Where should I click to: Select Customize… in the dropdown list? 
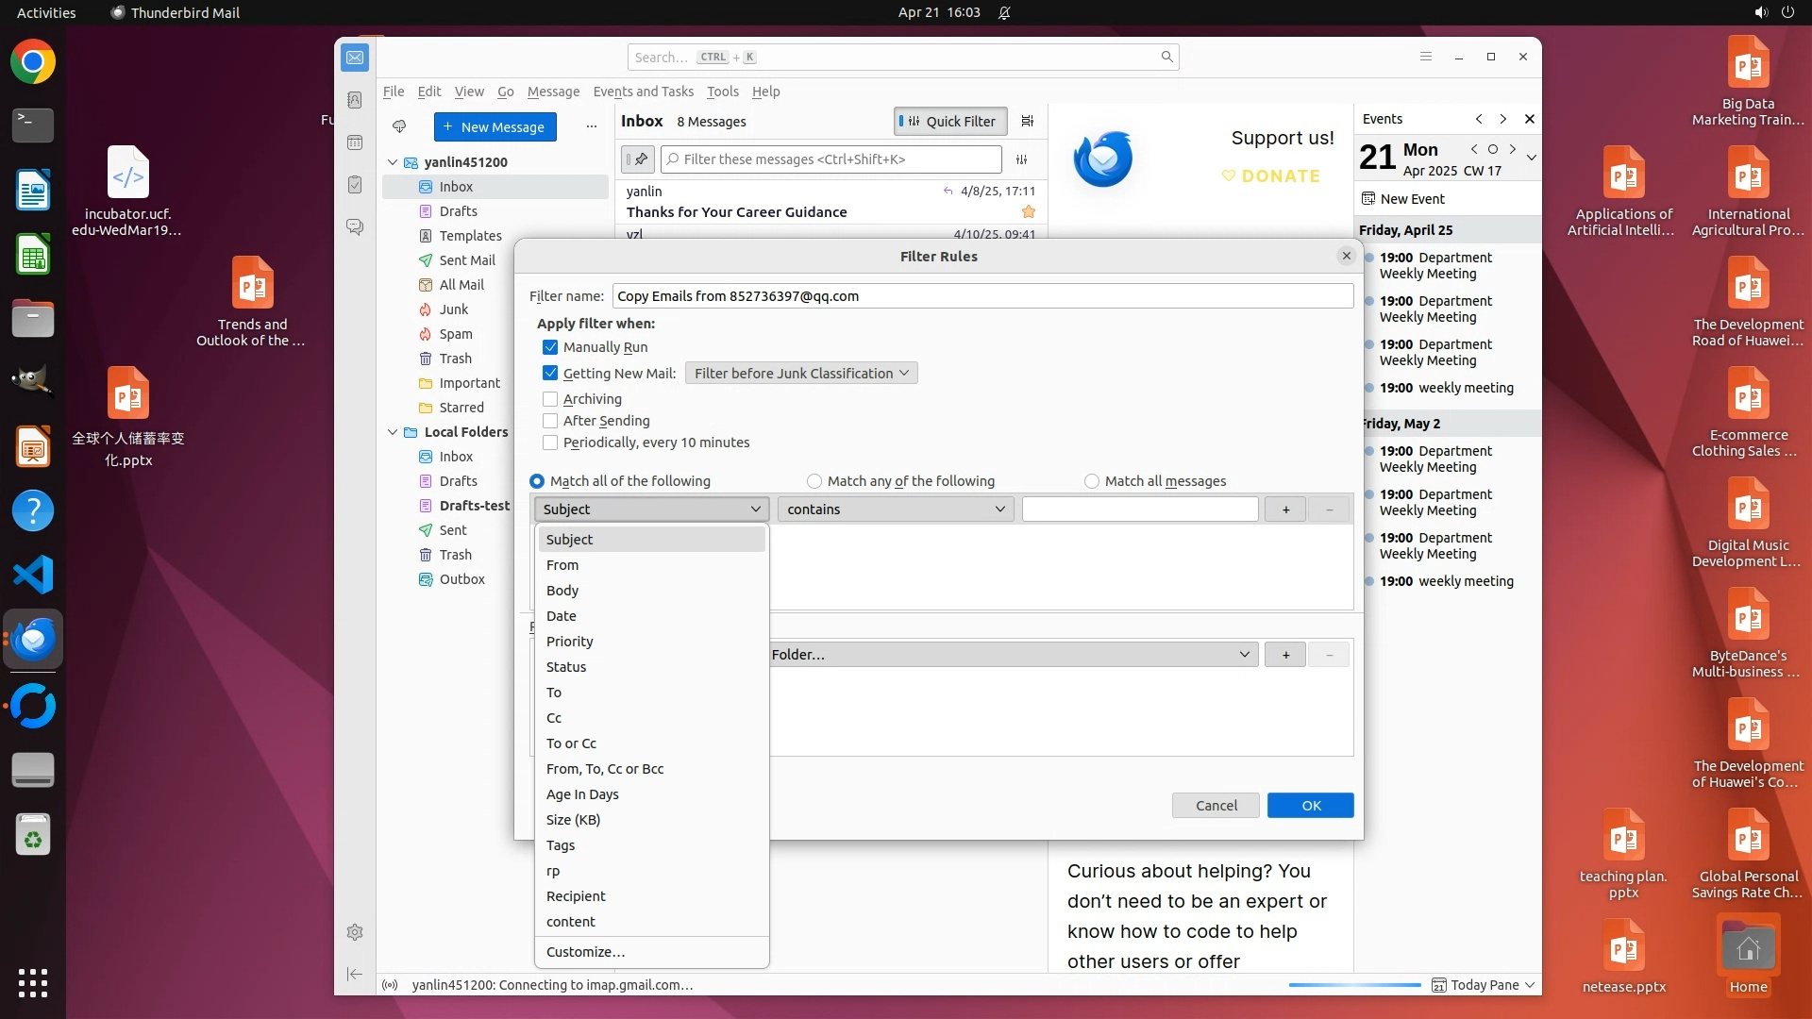585,952
